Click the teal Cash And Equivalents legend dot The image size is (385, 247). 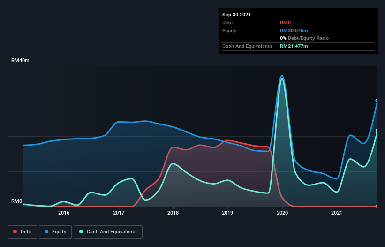(81, 232)
